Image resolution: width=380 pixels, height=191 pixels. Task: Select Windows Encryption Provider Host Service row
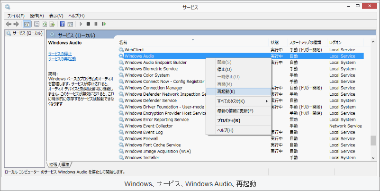[241, 113]
